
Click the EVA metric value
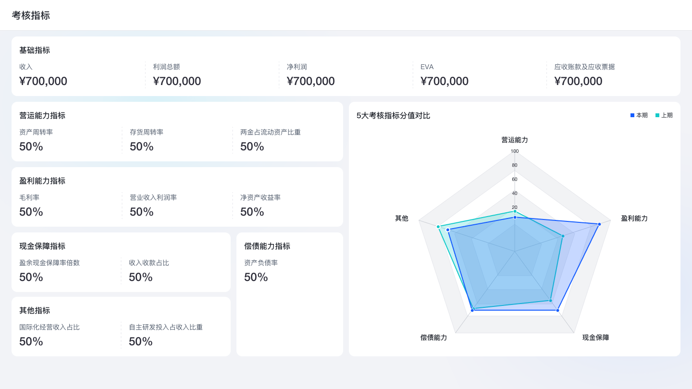tap(445, 81)
